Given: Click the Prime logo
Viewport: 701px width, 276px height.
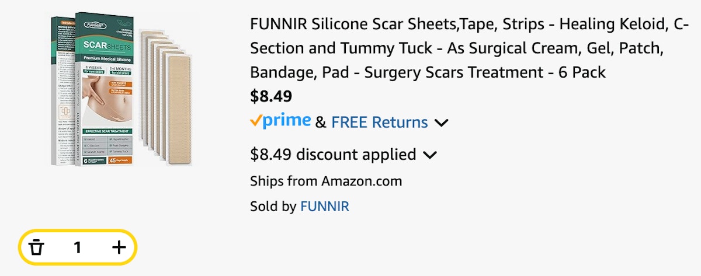Looking at the screenshot, I should (x=280, y=121).
